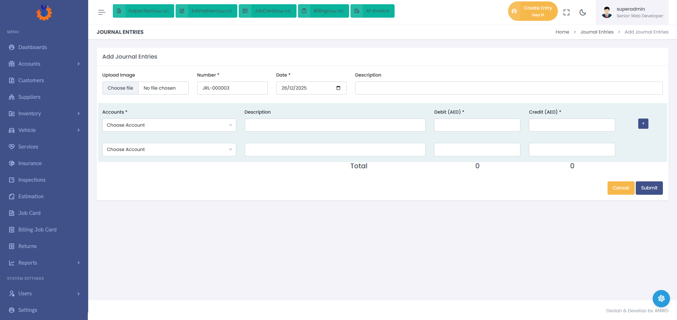Click the Services sidebar icon
Image resolution: width=677 pixels, height=320 pixels.
pyautogui.click(x=12, y=147)
